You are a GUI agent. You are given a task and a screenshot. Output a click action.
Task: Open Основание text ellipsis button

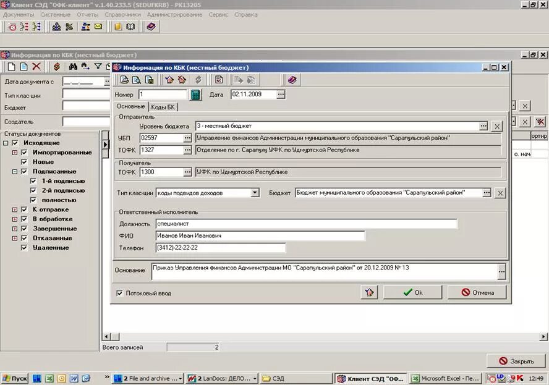point(502,271)
